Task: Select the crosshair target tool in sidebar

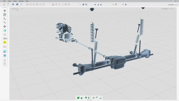Action: pyautogui.click(x=5, y=11)
